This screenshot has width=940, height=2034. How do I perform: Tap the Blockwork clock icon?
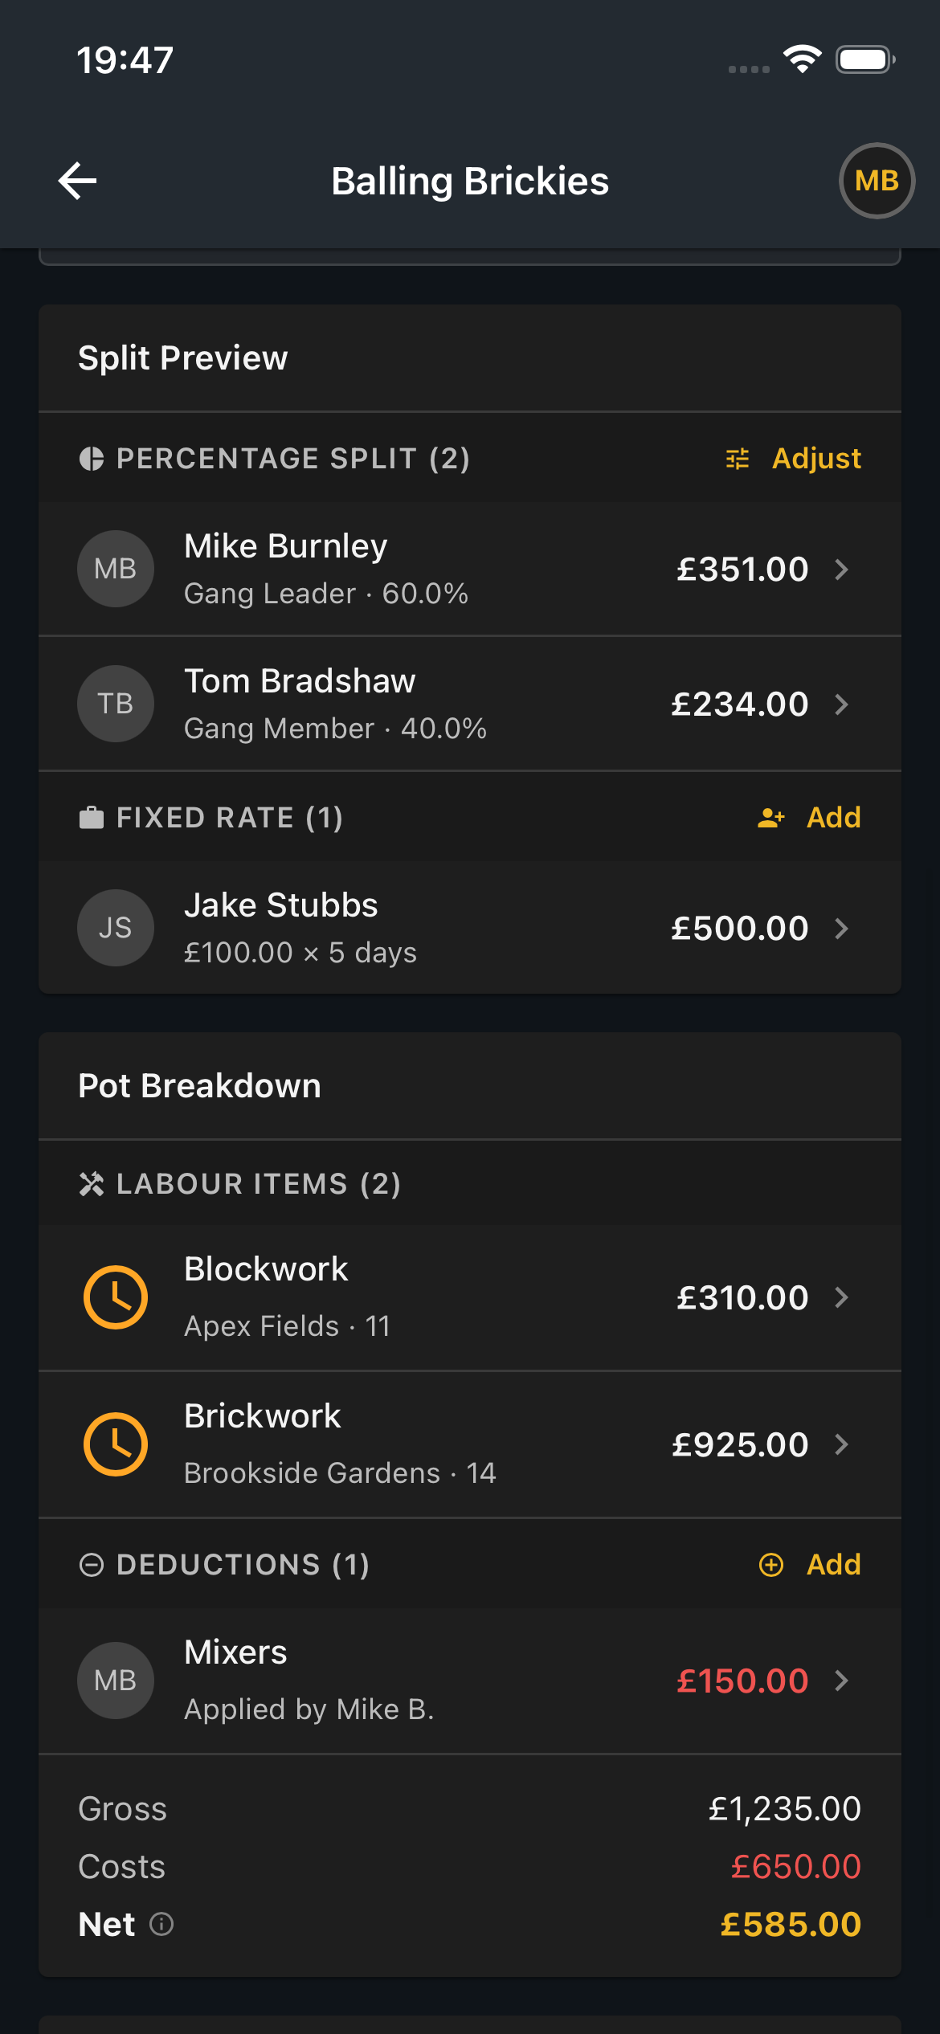click(x=116, y=1297)
